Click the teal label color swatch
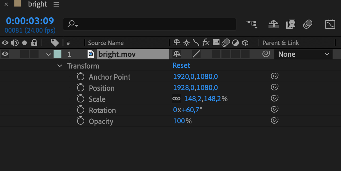Image resolution: width=341 pixels, height=171 pixels. click(x=57, y=54)
